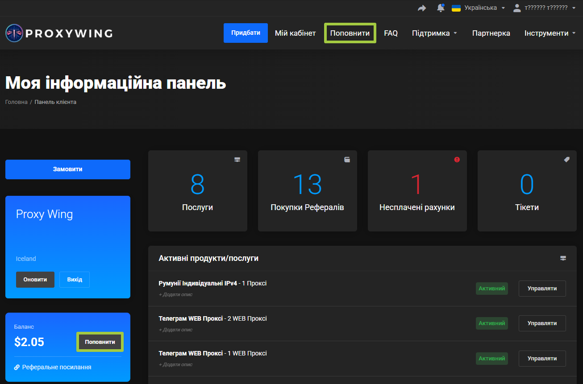Open the Українська language dropdown
Image resolution: width=583 pixels, height=384 pixels.
click(x=479, y=8)
